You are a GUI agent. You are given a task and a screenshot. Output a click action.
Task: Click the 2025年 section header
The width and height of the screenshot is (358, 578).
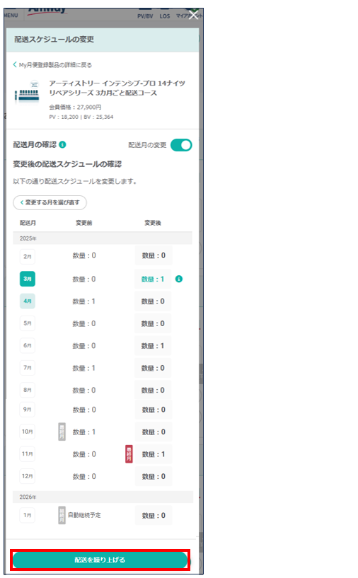click(103, 238)
